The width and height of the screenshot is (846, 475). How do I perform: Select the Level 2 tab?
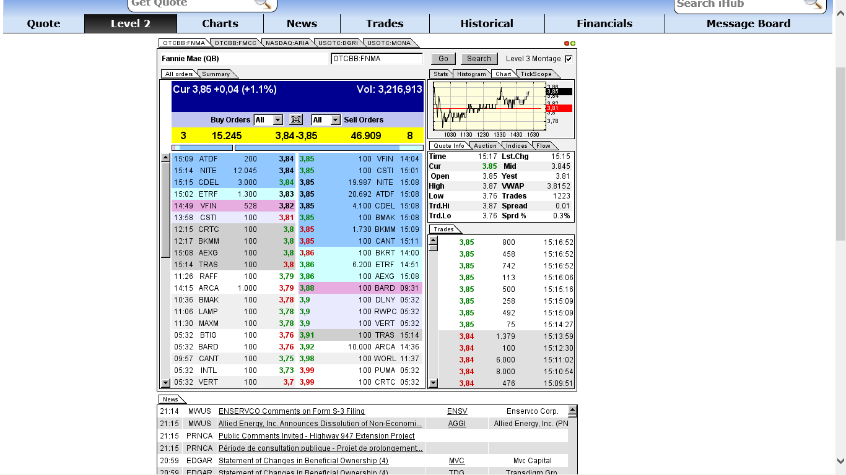coord(131,24)
